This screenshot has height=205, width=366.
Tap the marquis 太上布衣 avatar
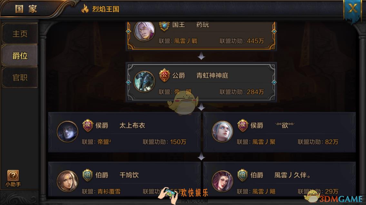(67, 131)
